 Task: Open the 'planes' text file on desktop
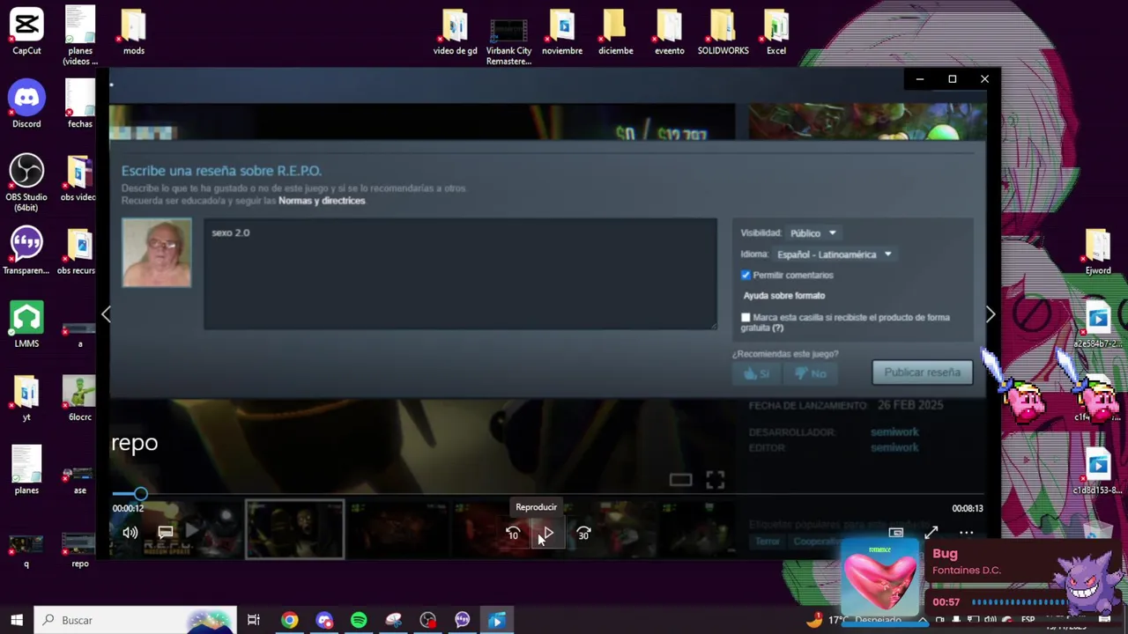click(x=26, y=471)
